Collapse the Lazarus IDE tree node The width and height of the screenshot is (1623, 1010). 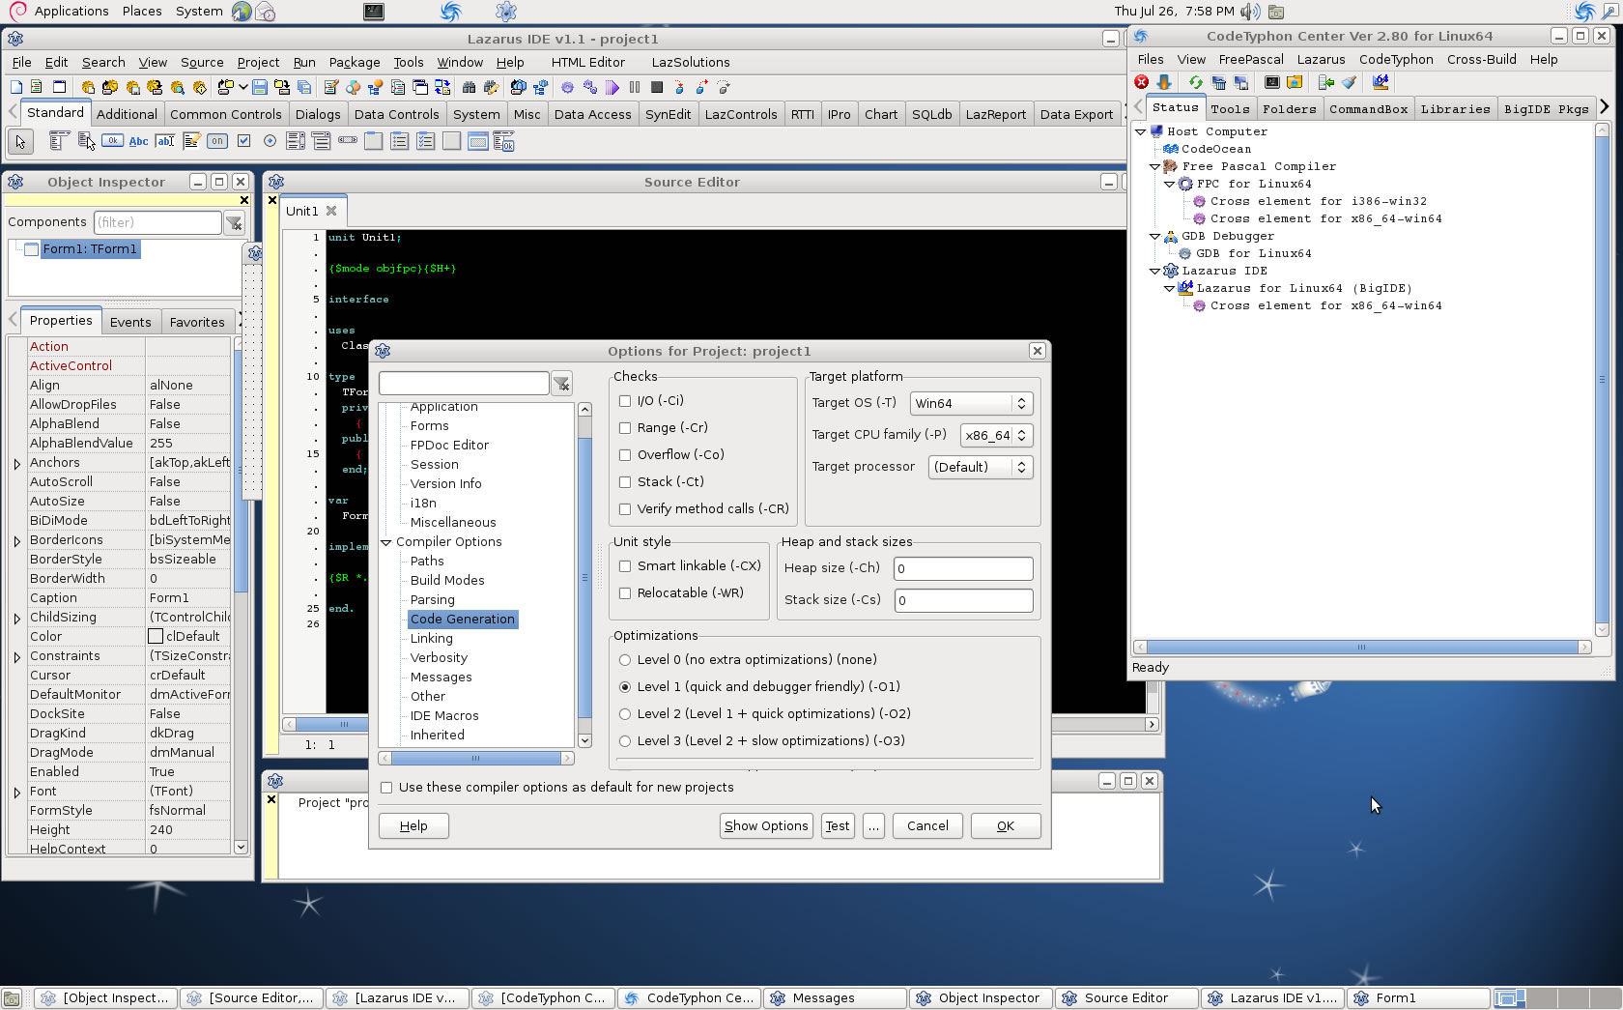[x=1155, y=271]
